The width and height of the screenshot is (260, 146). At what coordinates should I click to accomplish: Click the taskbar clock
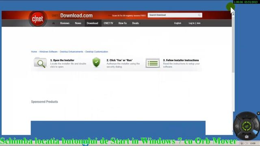[x=253, y=143]
